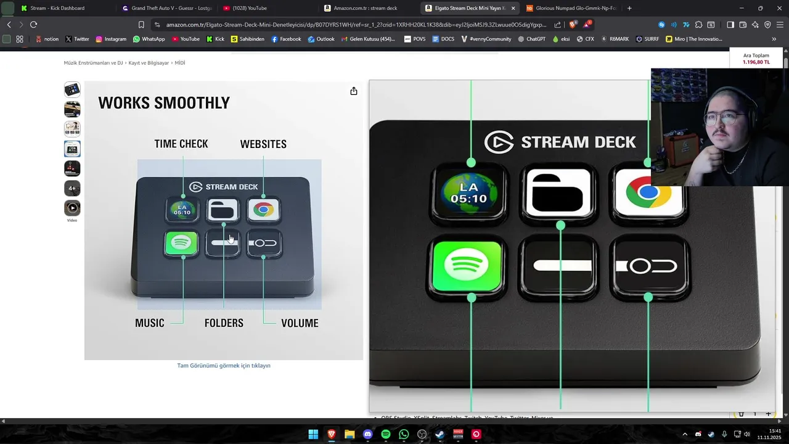Open OBS Studio from the taskbar
Viewport: 789px width, 444px height.
tap(422, 434)
